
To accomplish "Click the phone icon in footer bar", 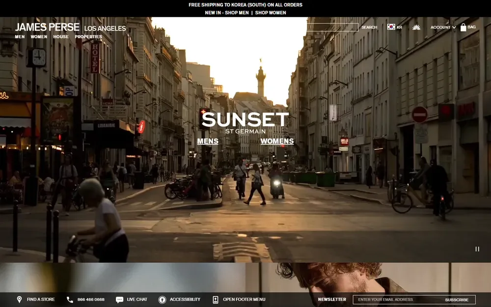I will 70,300.
